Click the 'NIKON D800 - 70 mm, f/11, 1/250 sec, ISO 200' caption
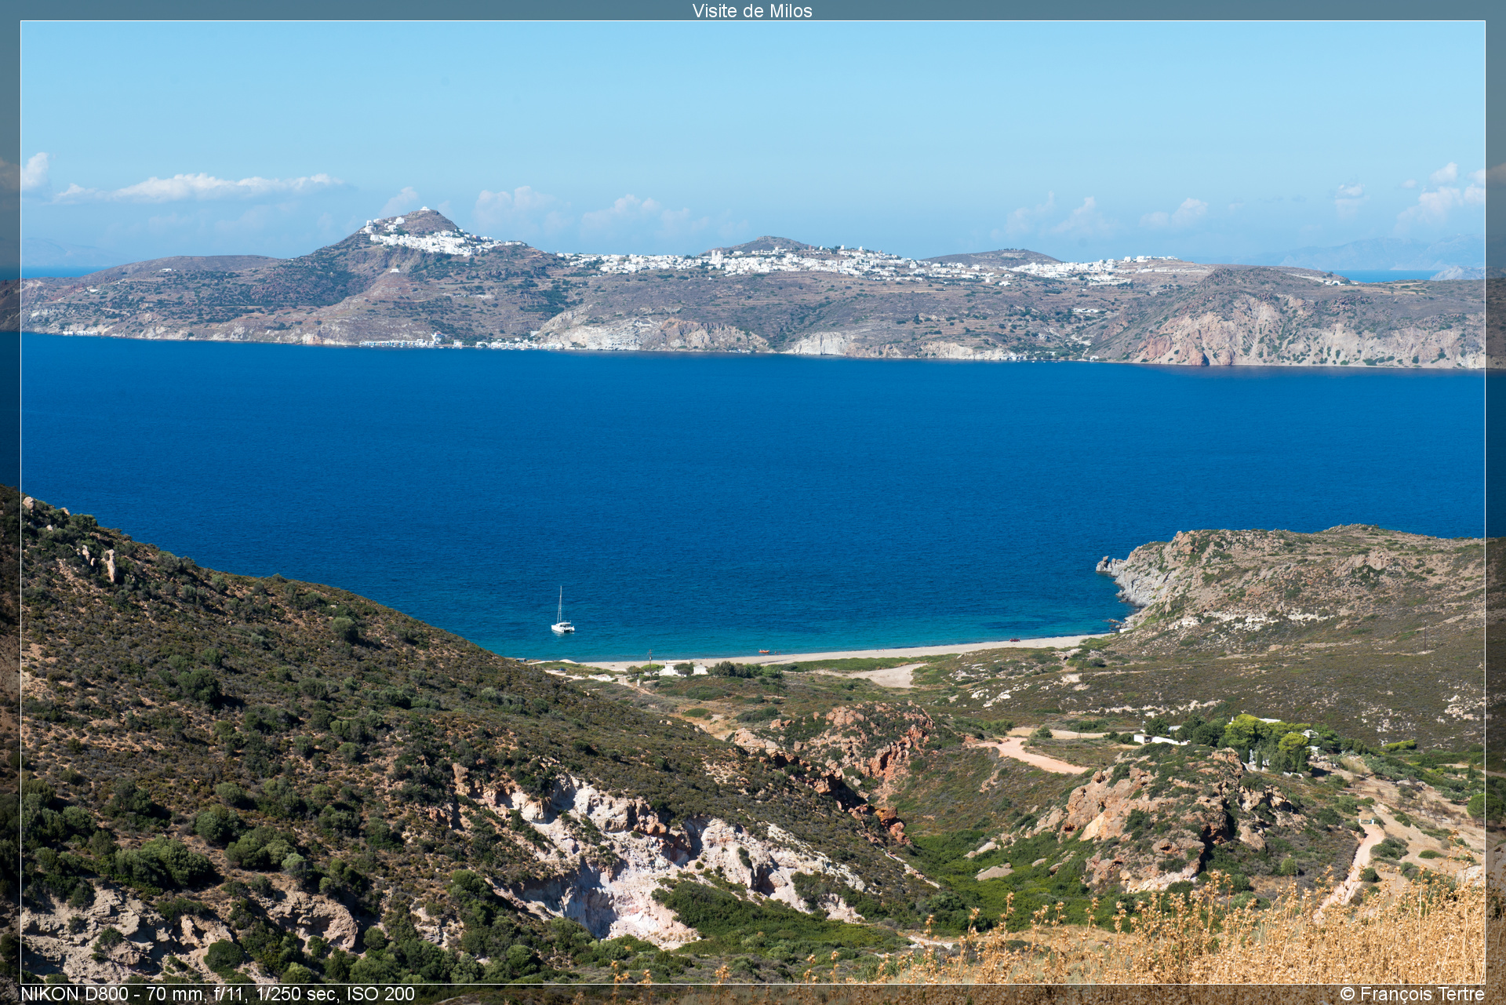This screenshot has height=1005, width=1506. click(x=218, y=994)
